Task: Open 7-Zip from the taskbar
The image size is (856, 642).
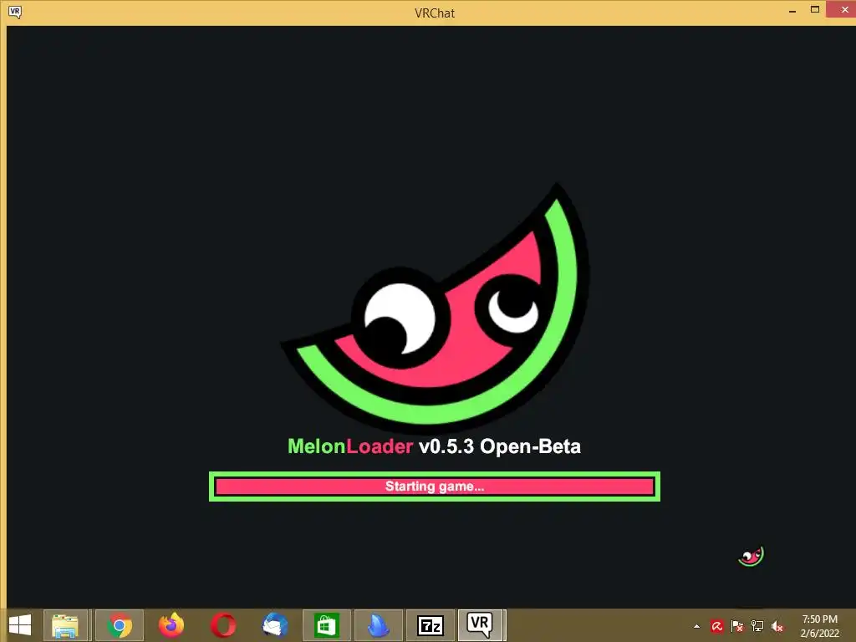Action: tap(431, 625)
